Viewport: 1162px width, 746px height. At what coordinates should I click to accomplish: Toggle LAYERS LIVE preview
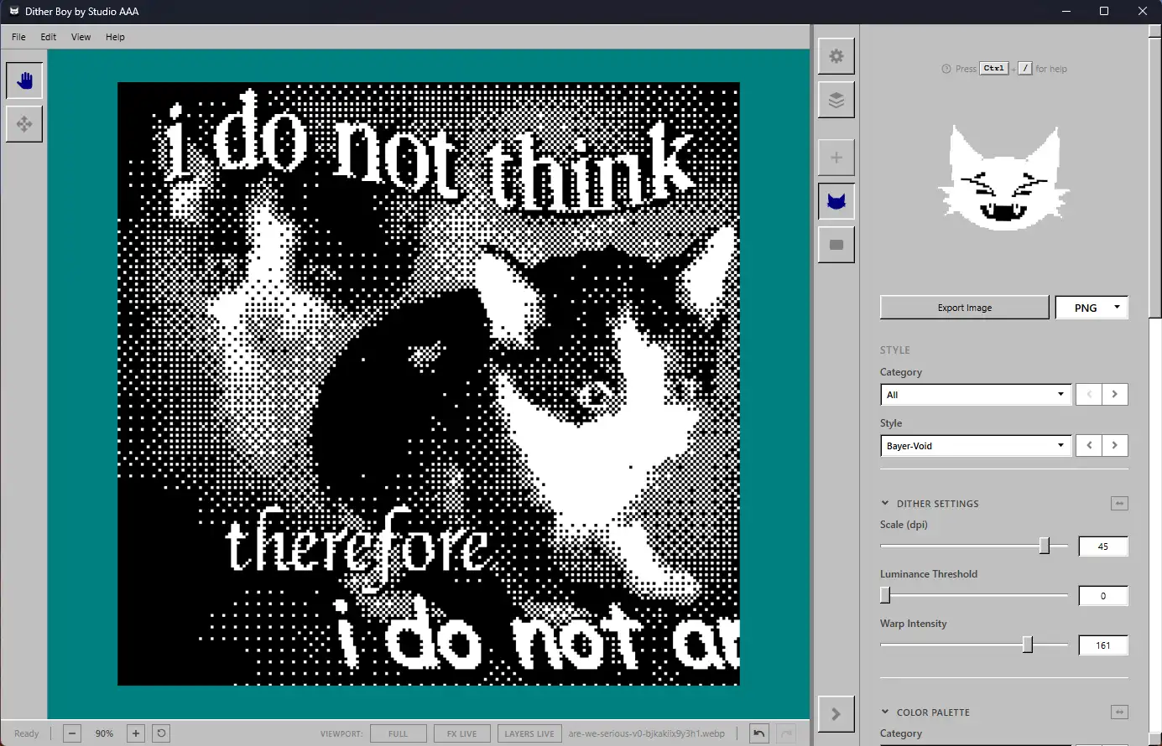[x=529, y=733]
